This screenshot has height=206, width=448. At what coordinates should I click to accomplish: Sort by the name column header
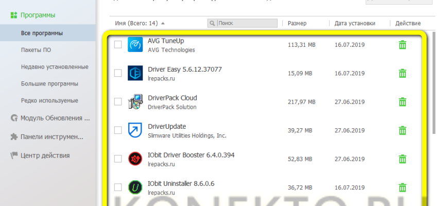pyautogui.click(x=140, y=23)
